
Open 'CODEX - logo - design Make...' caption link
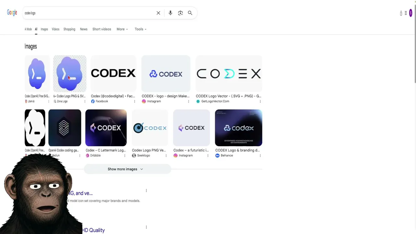pos(165,96)
